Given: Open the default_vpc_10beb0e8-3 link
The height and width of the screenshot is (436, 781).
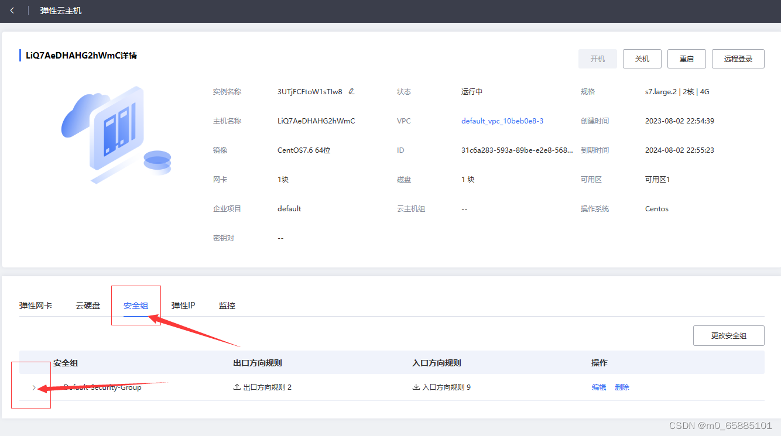Looking at the screenshot, I should (502, 121).
